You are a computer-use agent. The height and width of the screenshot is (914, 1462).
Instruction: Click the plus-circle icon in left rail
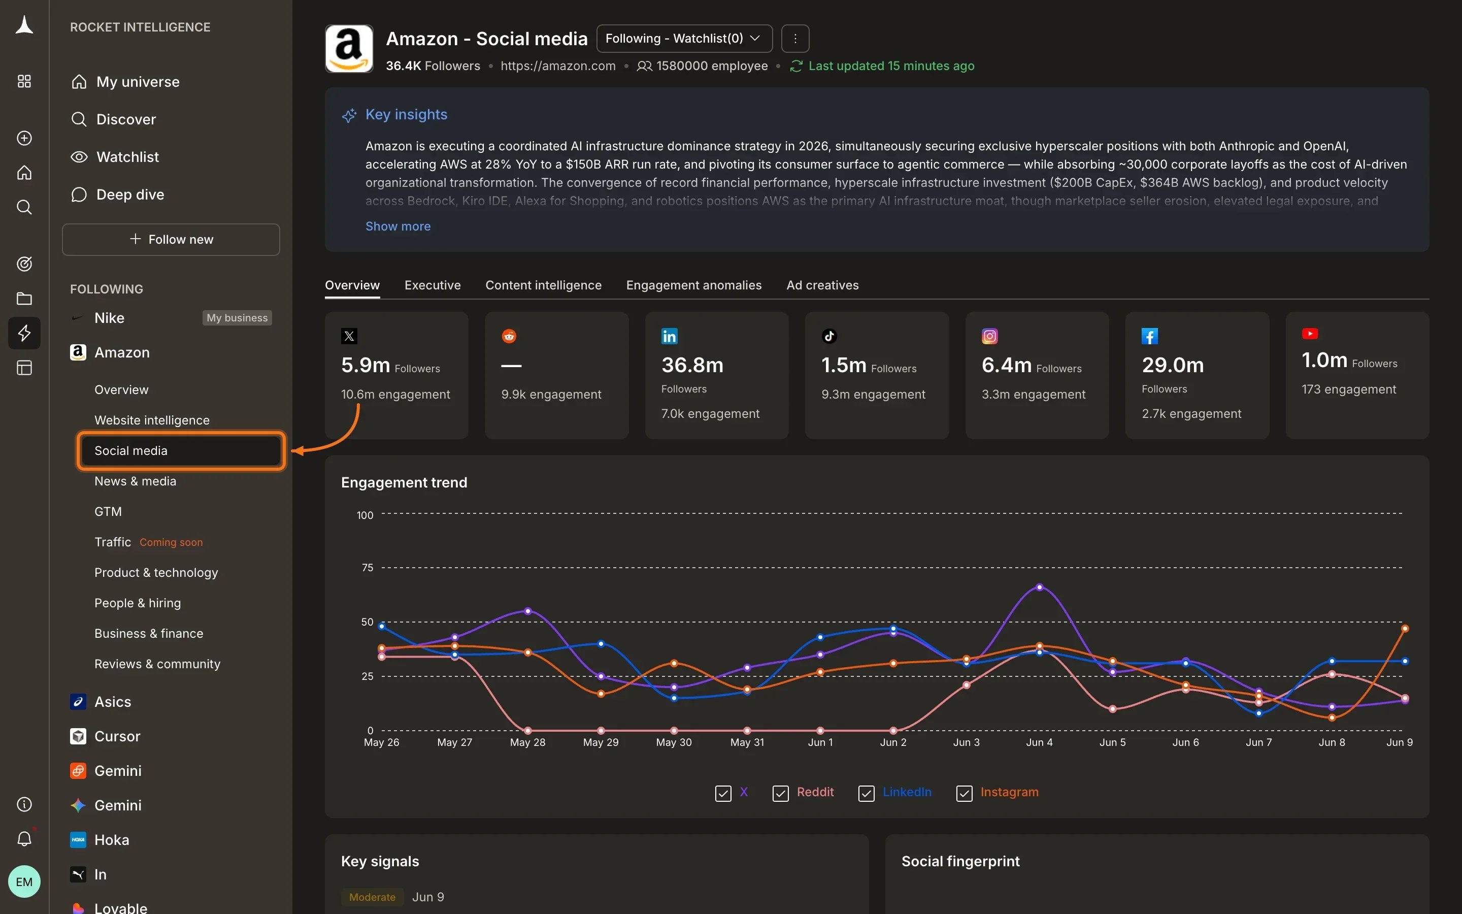point(24,138)
